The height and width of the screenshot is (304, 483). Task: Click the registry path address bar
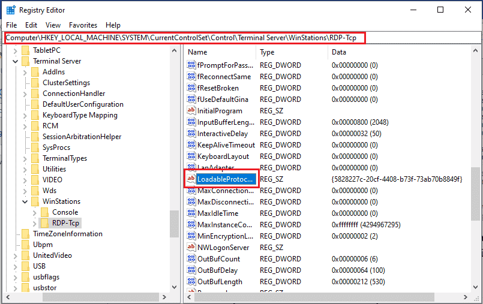click(242, 38)
